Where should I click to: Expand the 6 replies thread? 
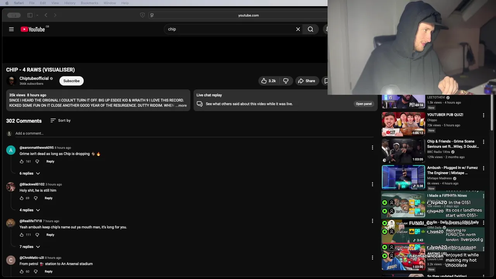click(30, 173)
